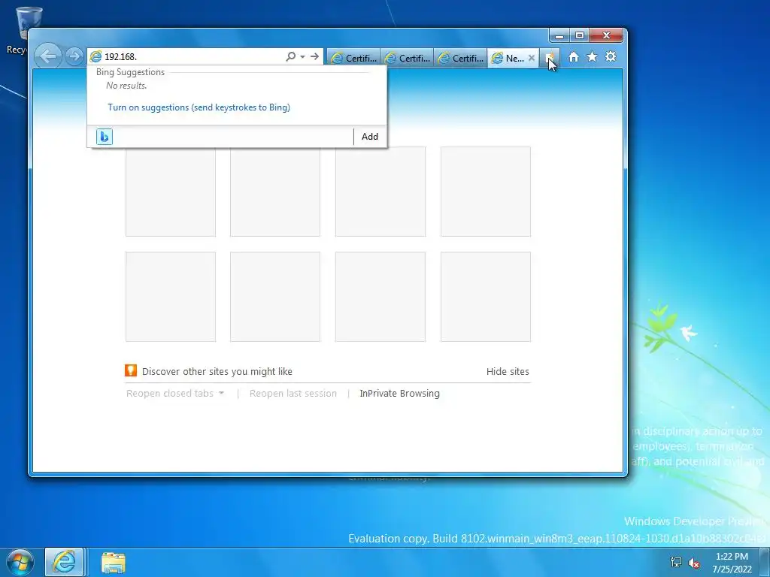
Task: Open first tile in top row of frequent sites
Action: (x=171, y=192)
